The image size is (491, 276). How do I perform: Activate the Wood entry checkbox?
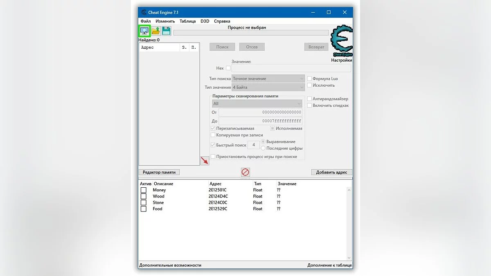tap(144, 196)
